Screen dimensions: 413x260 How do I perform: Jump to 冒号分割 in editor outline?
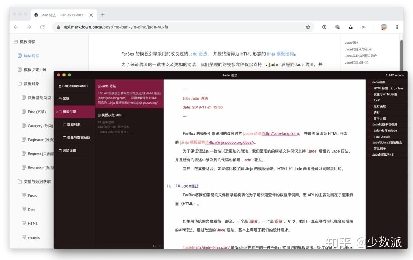point(380,118)
